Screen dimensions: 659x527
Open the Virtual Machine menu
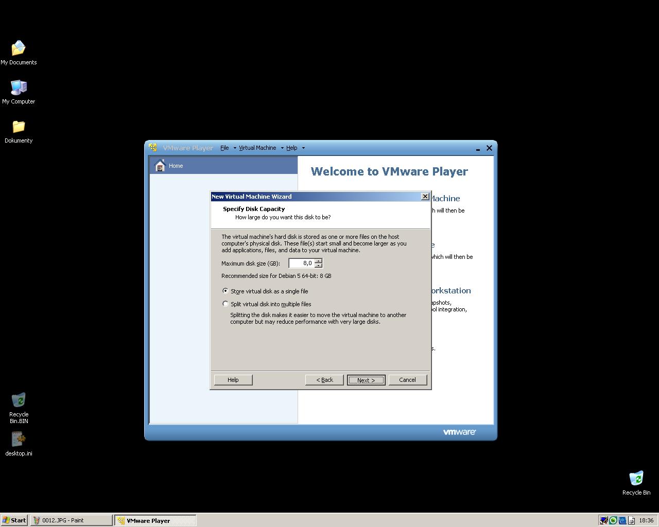pos(257,148)
